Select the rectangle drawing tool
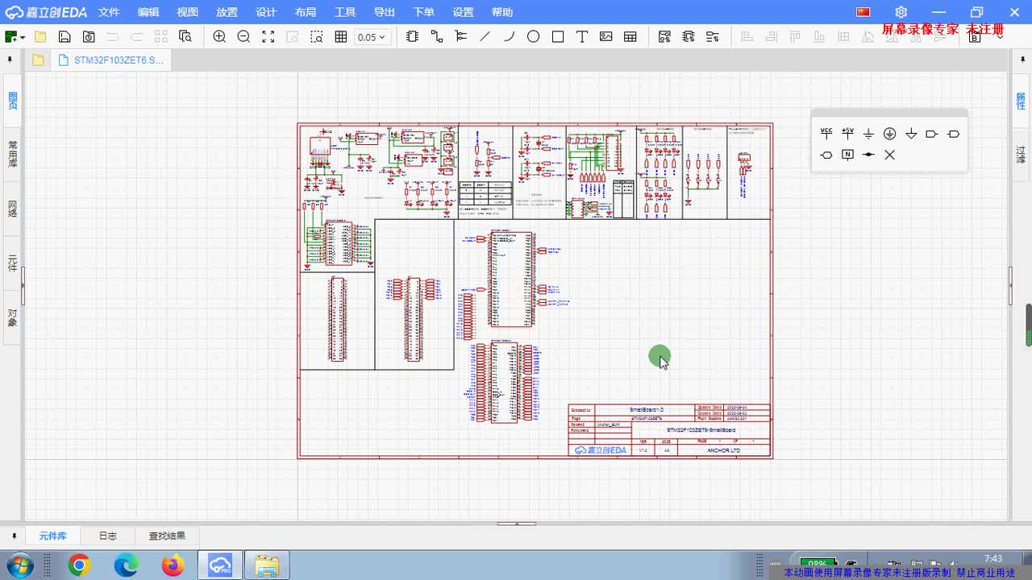Viewport: 1032px width, 580px height. [x=557, y=36]
